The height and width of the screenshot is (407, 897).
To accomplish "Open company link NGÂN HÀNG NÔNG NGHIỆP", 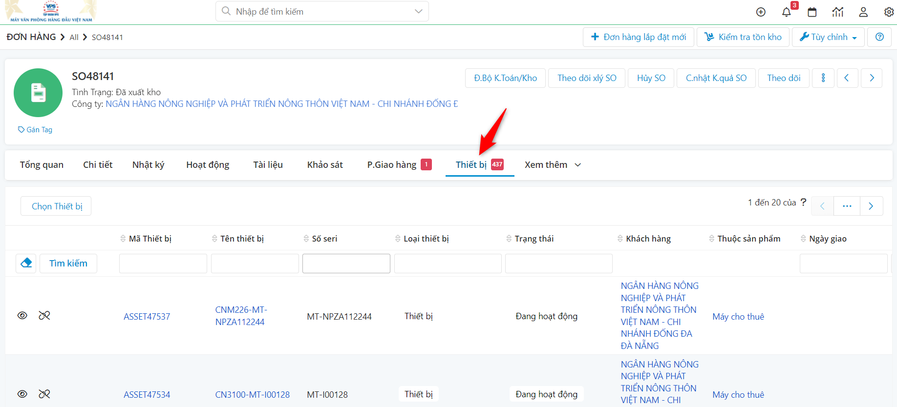I will coord(282,104).
